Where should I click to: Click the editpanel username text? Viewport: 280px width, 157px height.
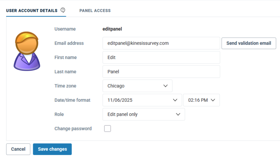[x=112, y=29]
